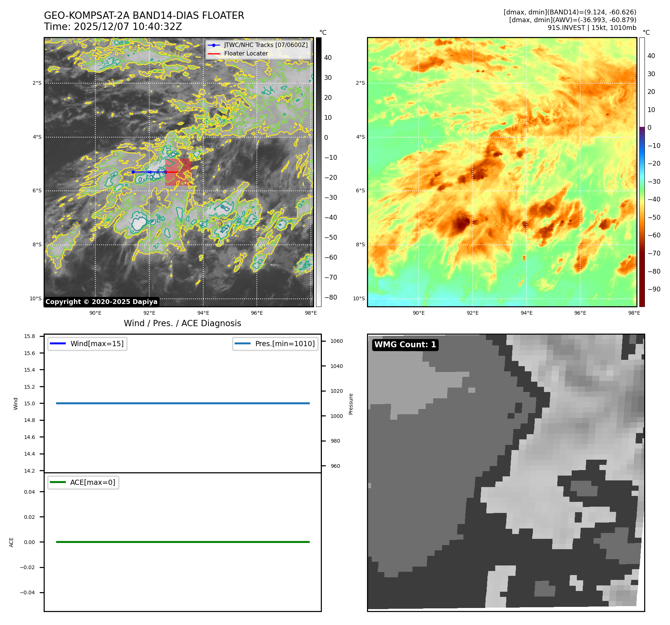Click the horizontal green ACE line in chart
The height and width of the screenshot is (625, 670).
183,542
